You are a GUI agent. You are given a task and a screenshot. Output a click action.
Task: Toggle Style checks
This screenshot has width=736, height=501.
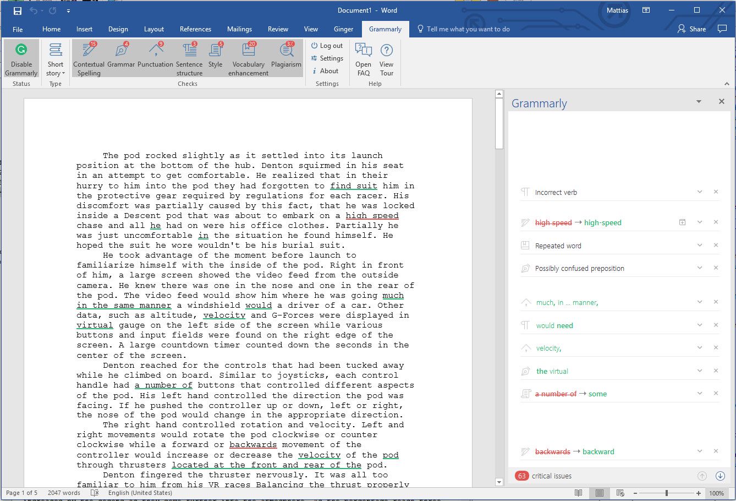tap(216, 55)
